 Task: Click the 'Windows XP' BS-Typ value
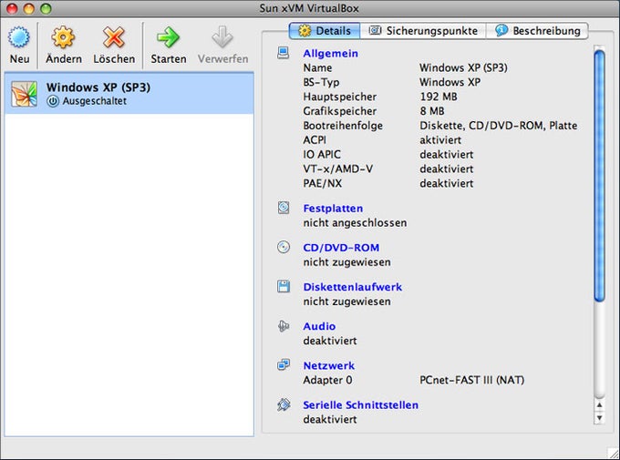point(450,82)
